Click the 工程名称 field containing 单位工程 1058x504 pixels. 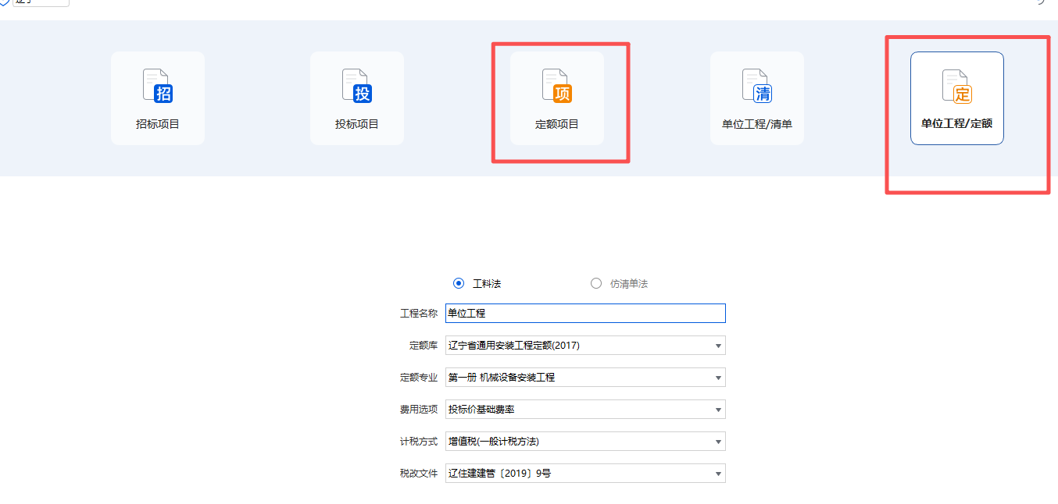(585, 313)
